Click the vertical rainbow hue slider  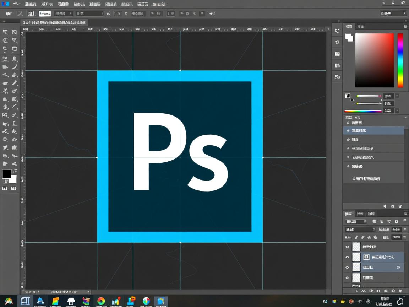(x=400, y=60)
